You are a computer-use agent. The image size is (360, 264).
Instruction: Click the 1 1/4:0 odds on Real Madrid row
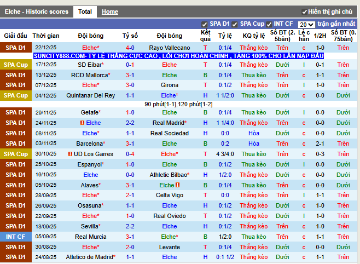225,123
